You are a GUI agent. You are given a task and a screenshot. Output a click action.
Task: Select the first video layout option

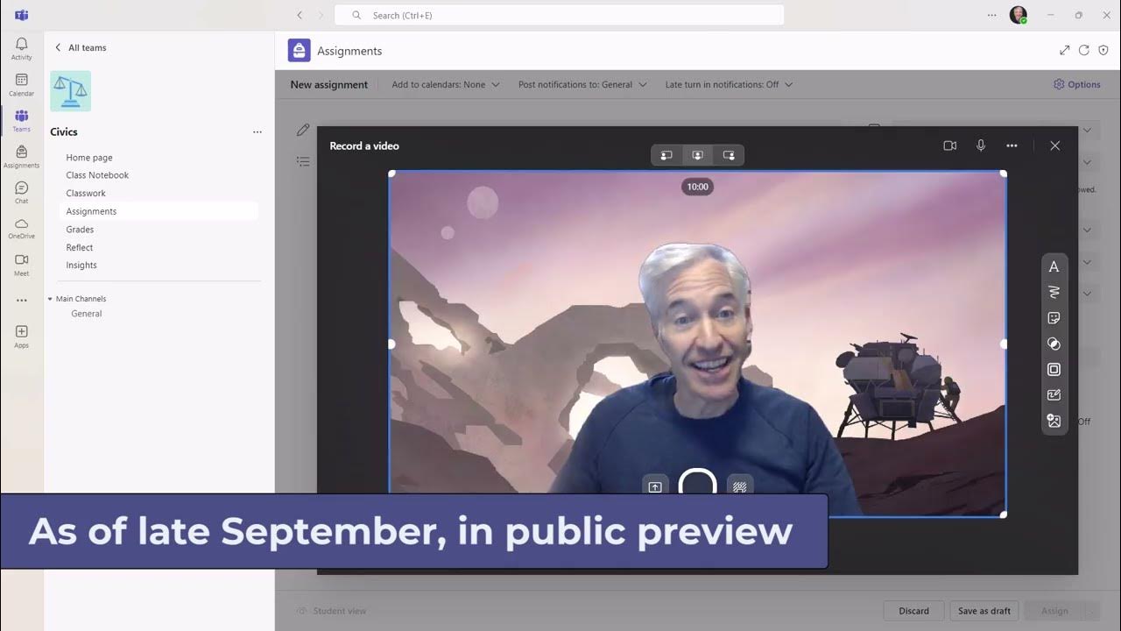[666, 155]
